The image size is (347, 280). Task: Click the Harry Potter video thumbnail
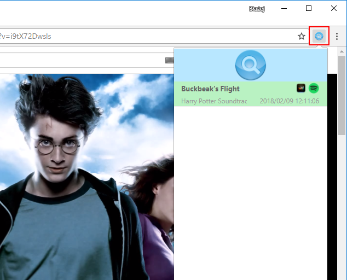[87, 177]
